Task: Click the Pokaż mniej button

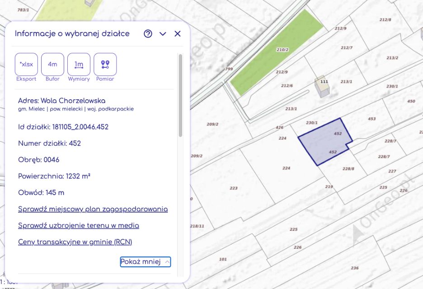Action: pyautogui.click(x=146, y=262)
